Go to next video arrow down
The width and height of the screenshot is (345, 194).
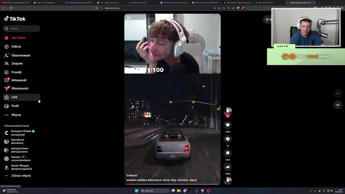pos(338,105)
